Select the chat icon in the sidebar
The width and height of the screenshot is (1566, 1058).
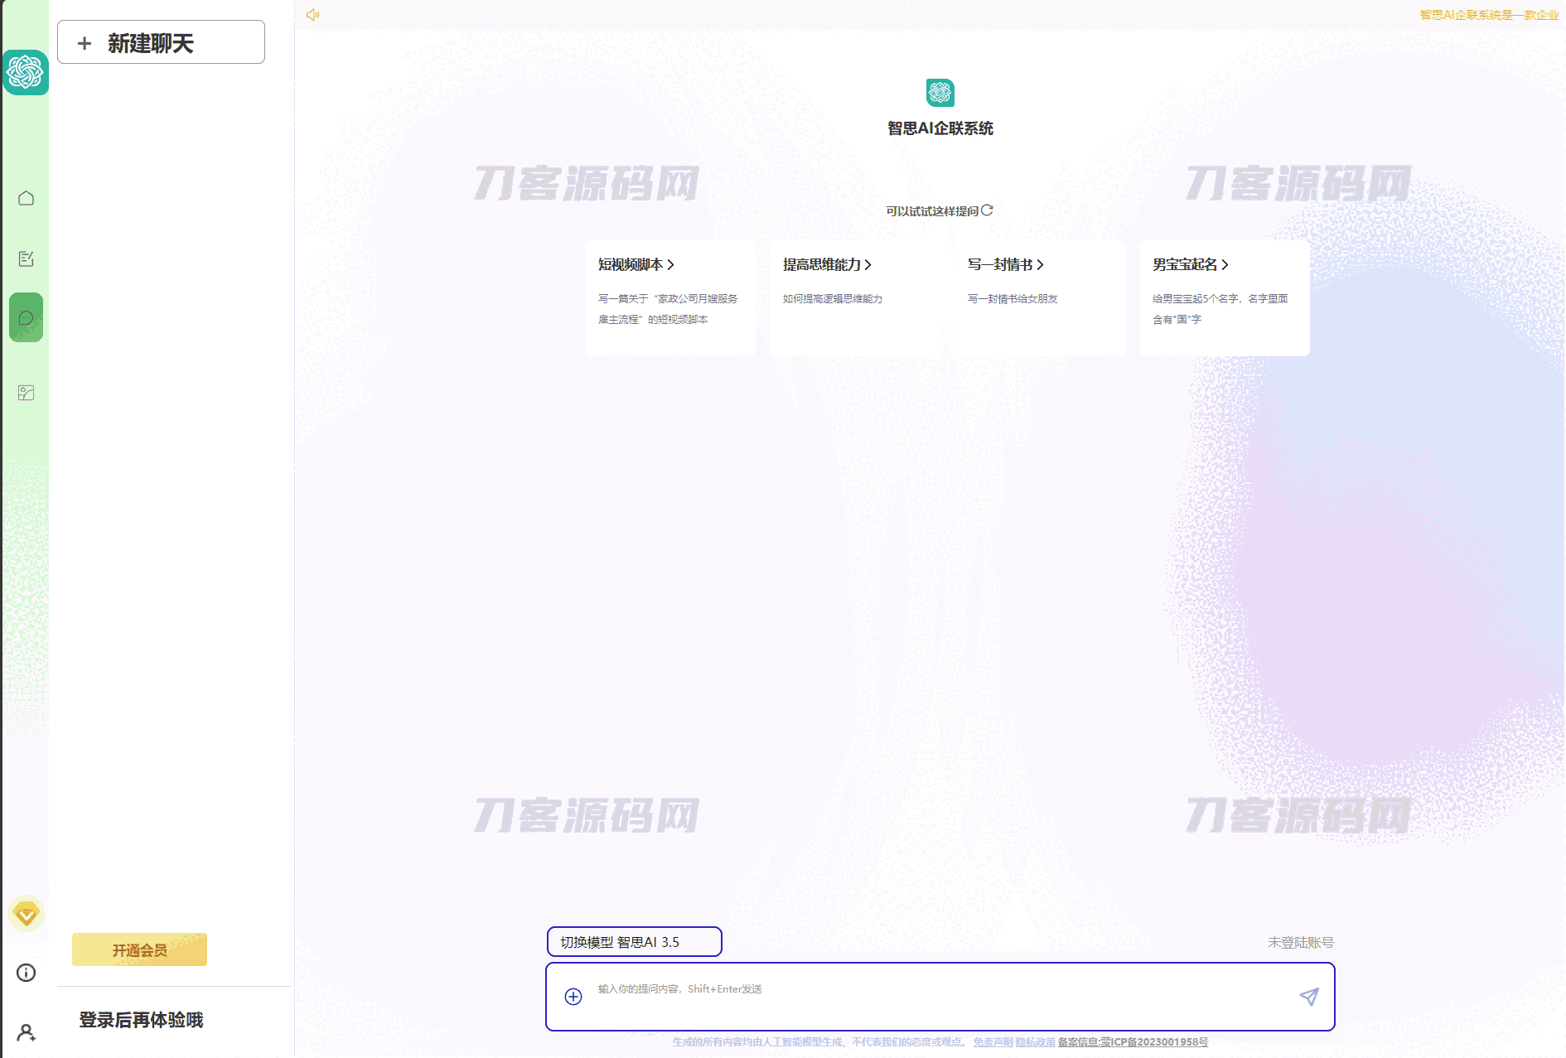coord(26,317)
